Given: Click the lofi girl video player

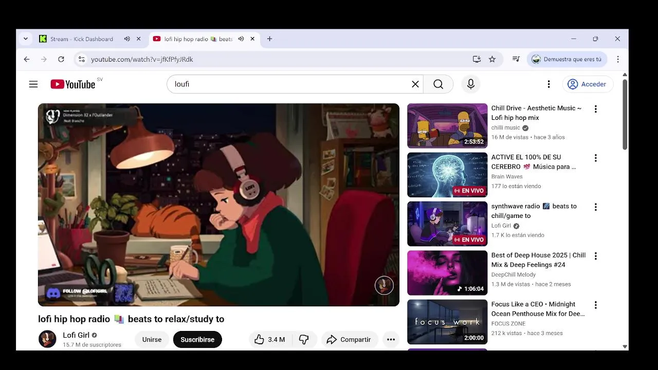Looking at the screenshot, I should point(218,205).
